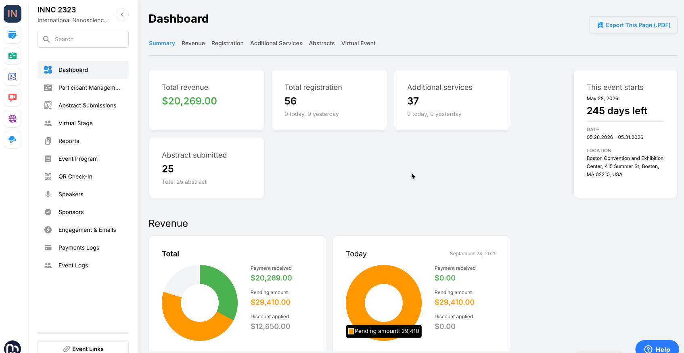Image resolution: width=684 pixels, height=353 pixels.
Task: Open the globe icon in left rail
Action: coord(13,119)
